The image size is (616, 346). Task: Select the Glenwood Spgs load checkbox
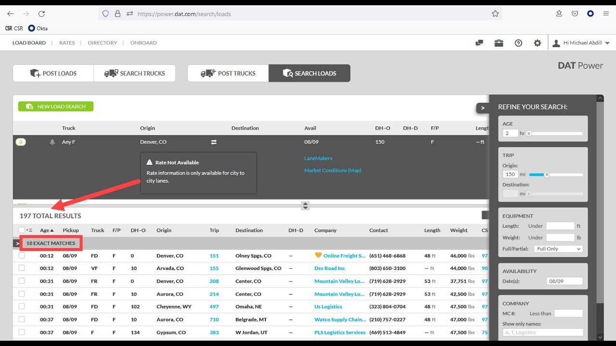[x=22, y=268]
